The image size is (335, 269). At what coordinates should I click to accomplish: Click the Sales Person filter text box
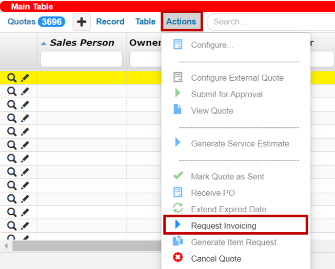81,59
